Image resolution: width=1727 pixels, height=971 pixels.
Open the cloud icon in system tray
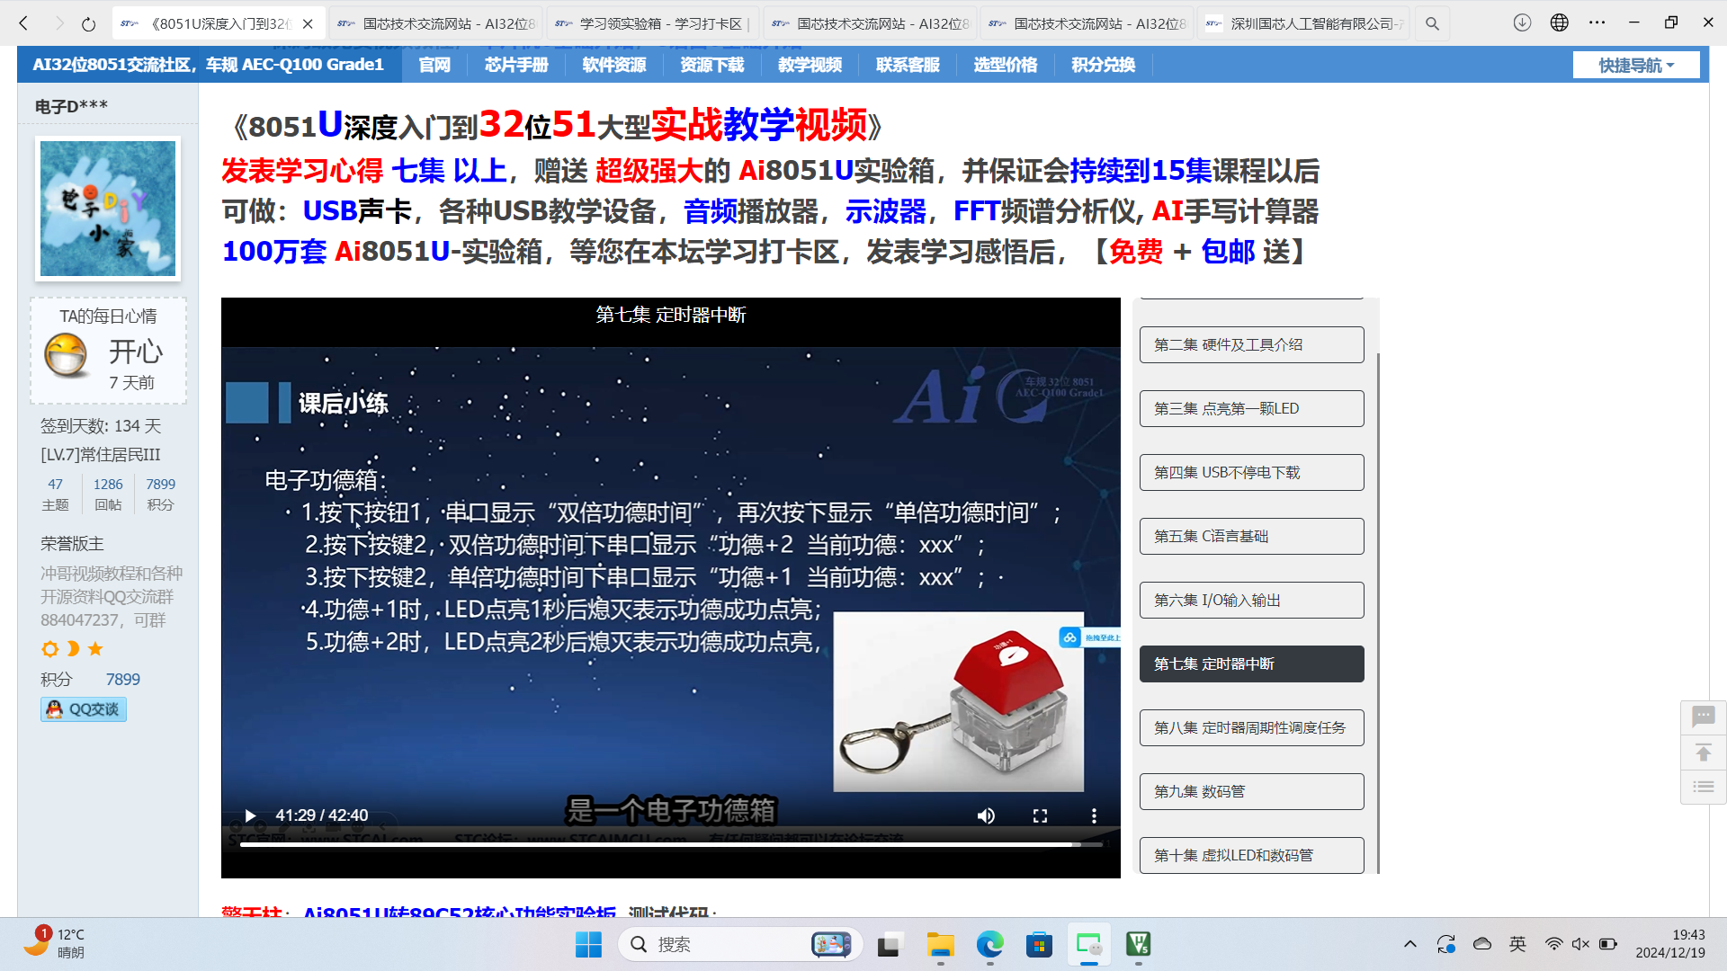pos(1482,944)
